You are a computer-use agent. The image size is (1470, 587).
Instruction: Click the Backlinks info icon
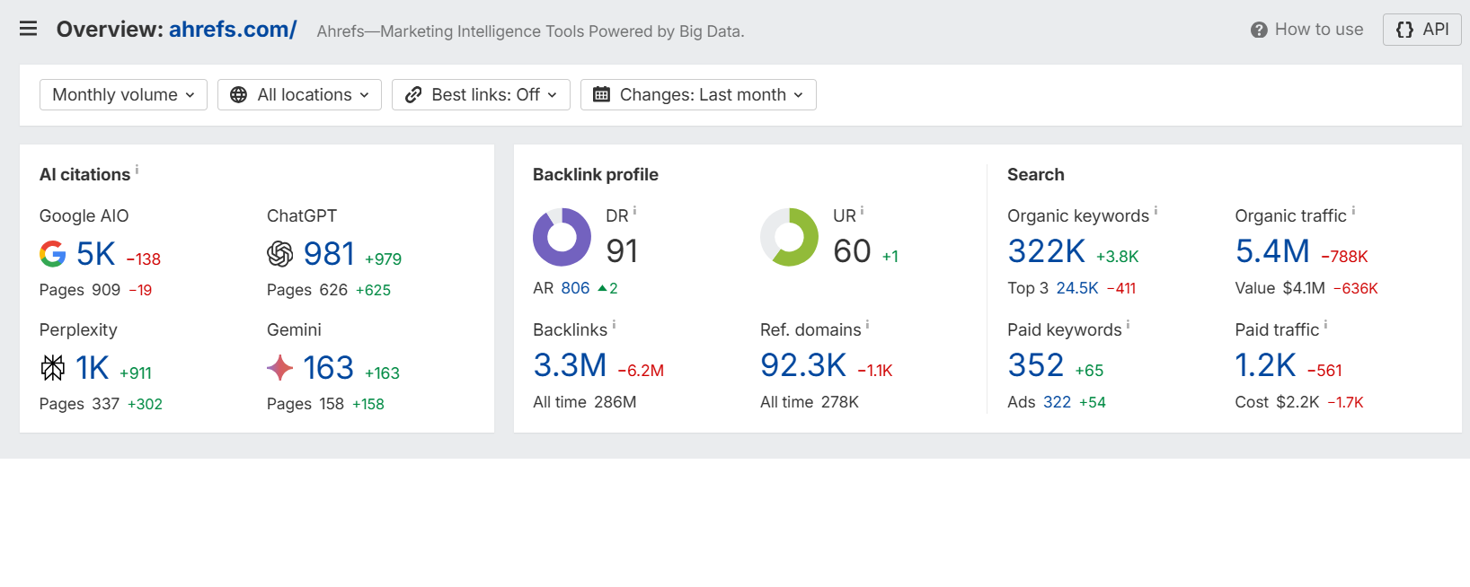tap(614, 325)
